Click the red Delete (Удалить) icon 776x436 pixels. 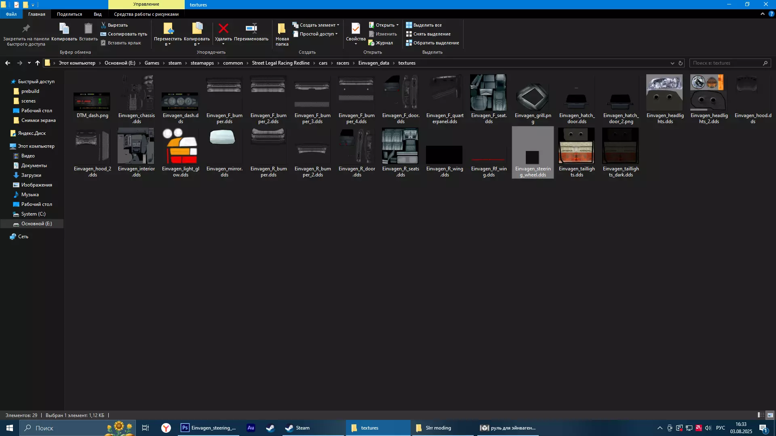click(223, 29)
